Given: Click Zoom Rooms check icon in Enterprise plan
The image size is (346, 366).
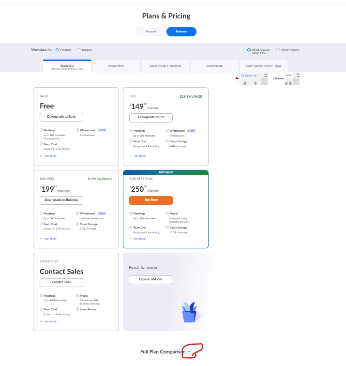Looking at the screenshot, I should tap(77, 309).
